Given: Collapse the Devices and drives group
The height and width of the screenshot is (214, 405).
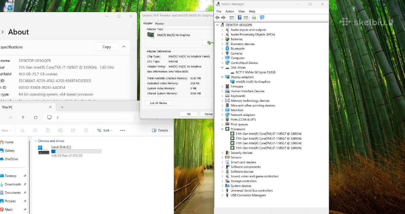Looking at the screenshot, I should (36, 141).
